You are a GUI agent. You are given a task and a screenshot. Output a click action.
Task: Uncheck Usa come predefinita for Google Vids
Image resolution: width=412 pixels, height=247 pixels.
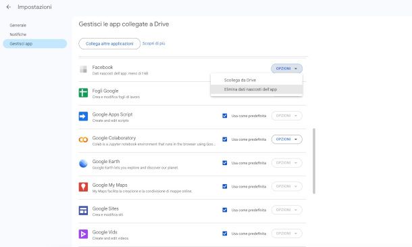pyautogui.click(x=225, y=233)
